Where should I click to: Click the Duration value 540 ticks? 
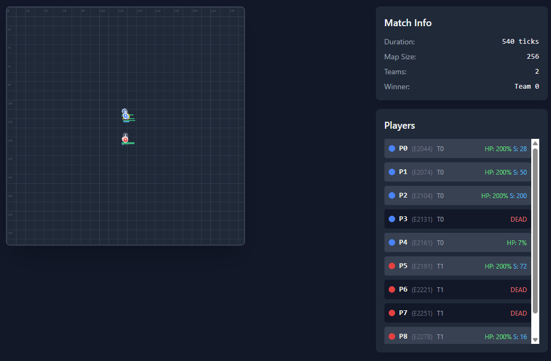pyautogui.click(x=520, y=42)
